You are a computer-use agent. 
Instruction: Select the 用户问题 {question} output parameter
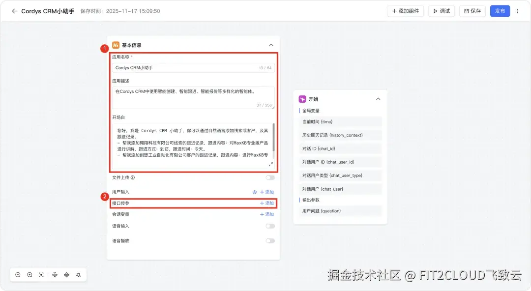(340, 211)
